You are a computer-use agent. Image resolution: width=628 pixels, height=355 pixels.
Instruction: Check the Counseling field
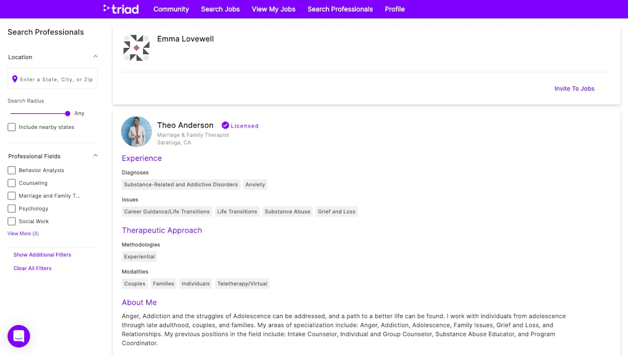click(x=12, y=183)
